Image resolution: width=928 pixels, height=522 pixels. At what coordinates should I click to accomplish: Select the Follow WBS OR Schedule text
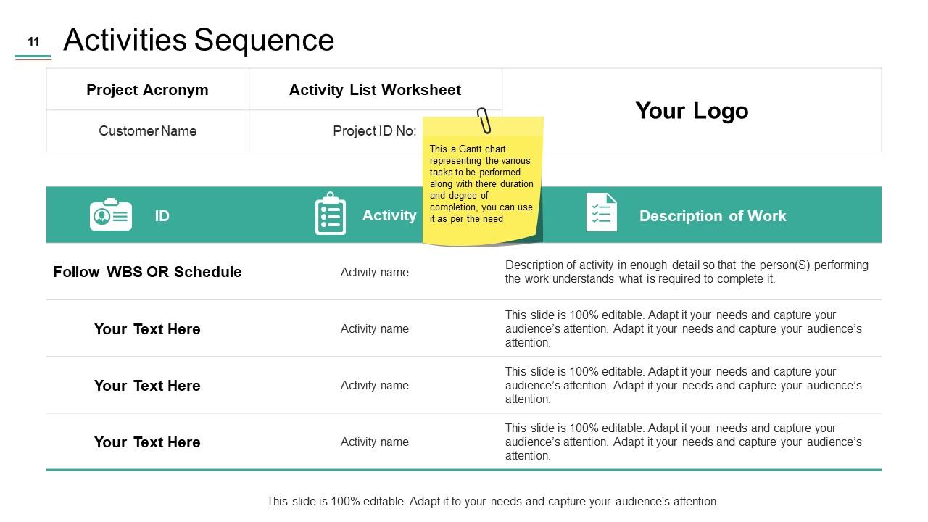pyautogui.click(x=147, y=272)
